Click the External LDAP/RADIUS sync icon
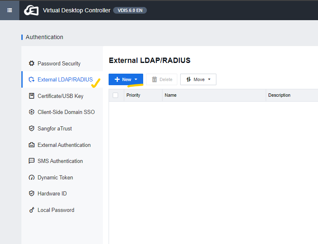 pyautogui.click(x=31, y=79)
